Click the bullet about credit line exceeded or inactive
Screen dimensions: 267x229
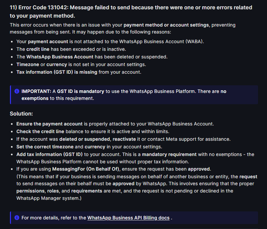click(x=71, y=49)
